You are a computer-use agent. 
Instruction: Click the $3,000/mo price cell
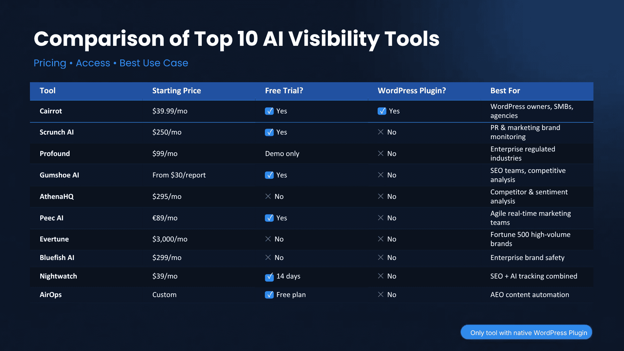(170, 239)
